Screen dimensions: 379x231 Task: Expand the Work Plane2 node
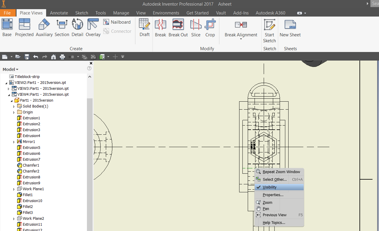14,219
